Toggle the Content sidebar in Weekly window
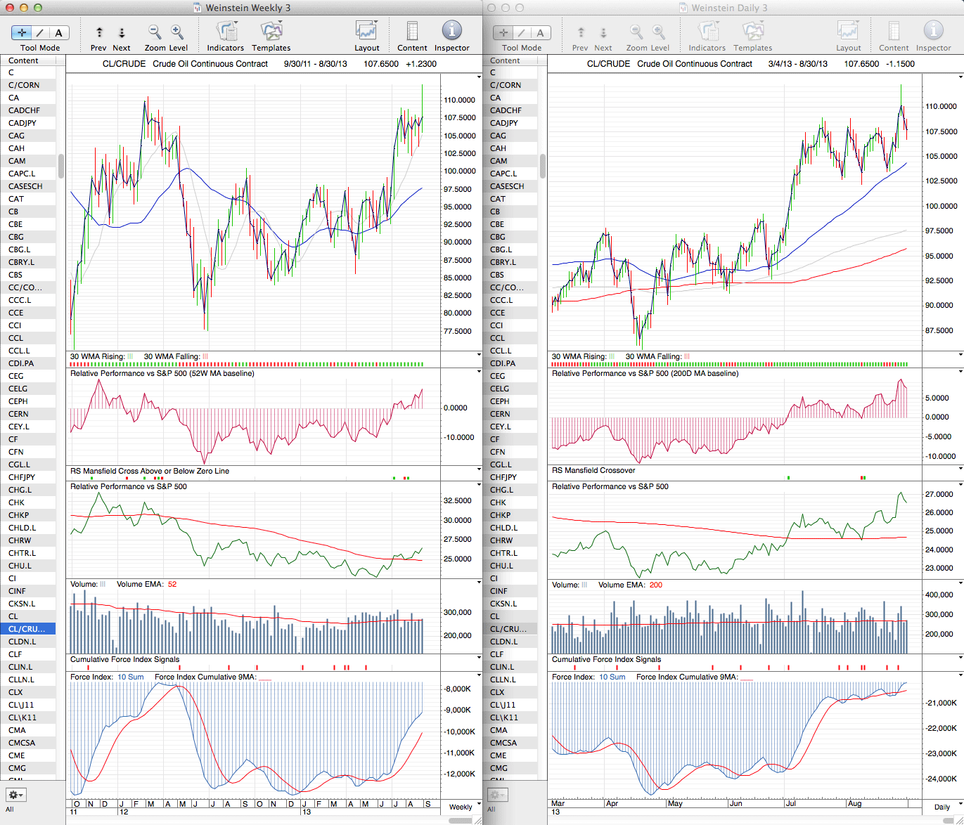 click(412, 32)
